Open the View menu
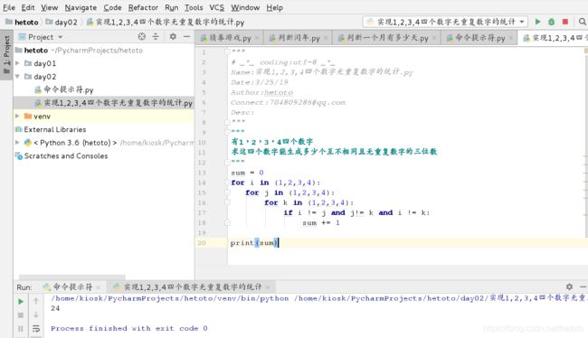 click(x=49, y=7)
